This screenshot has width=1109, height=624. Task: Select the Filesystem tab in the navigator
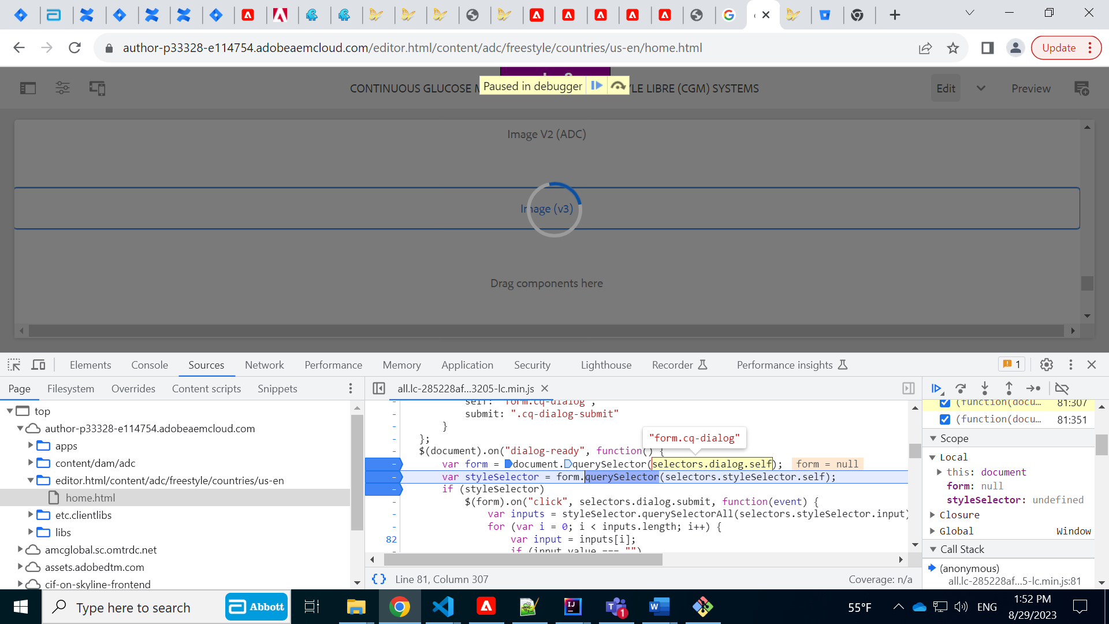[70, 388]
